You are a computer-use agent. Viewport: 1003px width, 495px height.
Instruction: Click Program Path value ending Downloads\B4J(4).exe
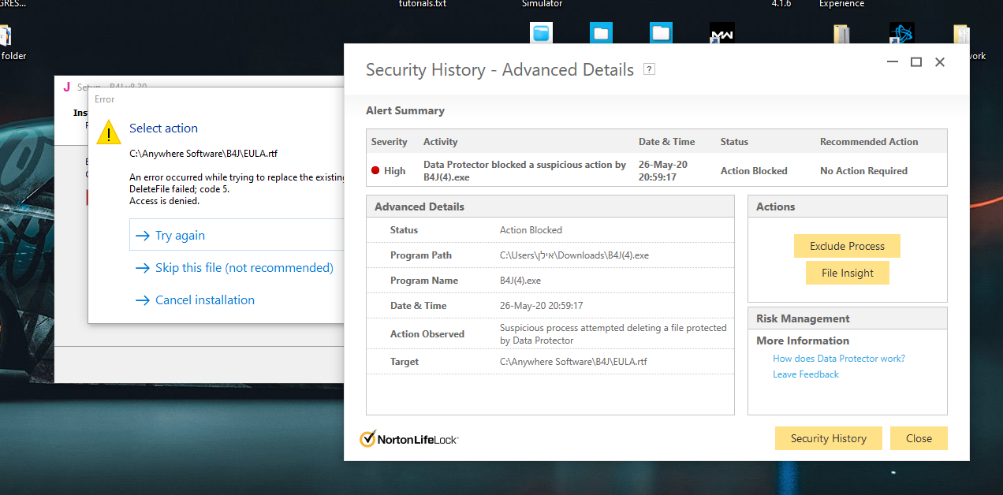point(574,255)
